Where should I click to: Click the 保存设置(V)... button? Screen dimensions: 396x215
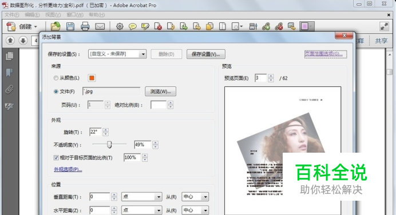tap(206, 54)
